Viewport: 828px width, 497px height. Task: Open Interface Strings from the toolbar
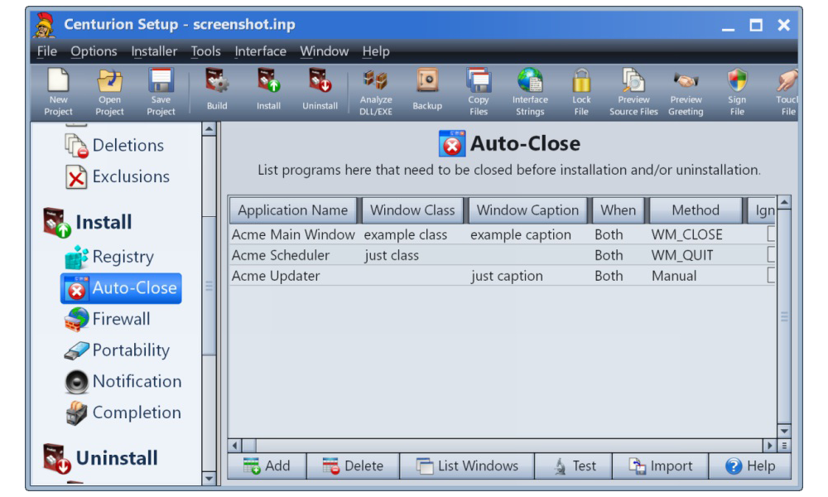click(x=530, y=91)
